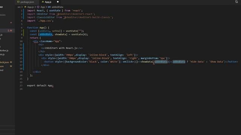Click the closing </div> tag on line 19
The image size is (241, 135).
tap(37, 72)
